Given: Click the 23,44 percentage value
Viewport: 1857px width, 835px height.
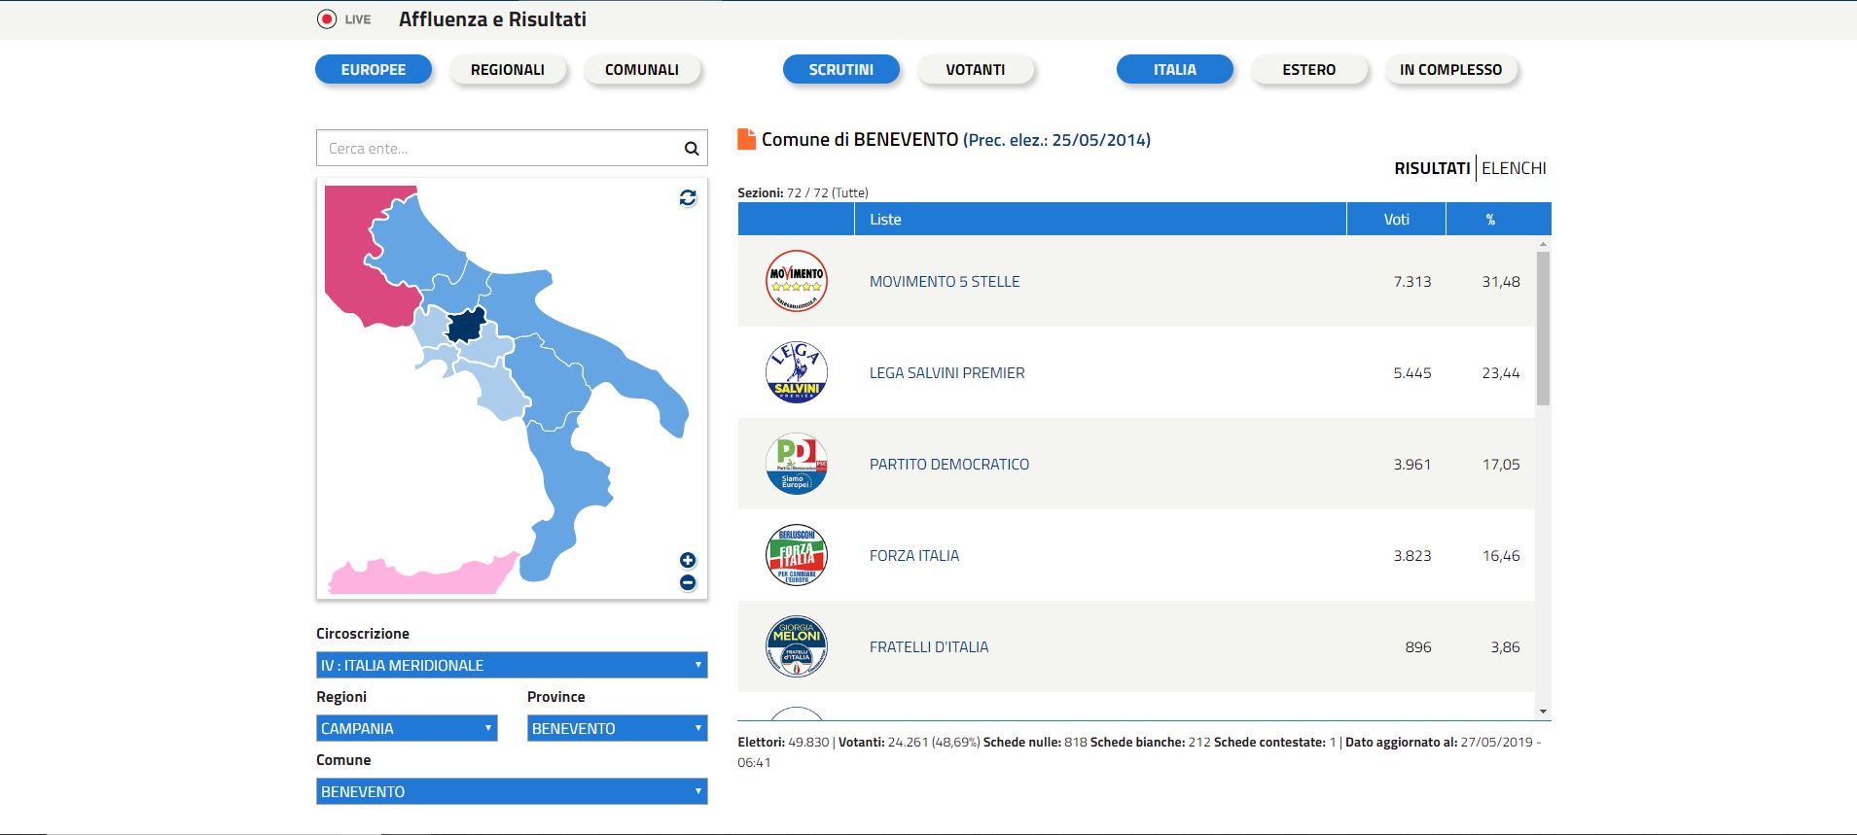Looking at the screenshot, I should point(1501,373).
